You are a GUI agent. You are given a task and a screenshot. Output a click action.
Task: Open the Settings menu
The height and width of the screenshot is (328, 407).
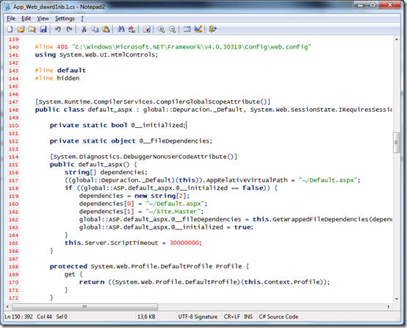pos(65,18)
